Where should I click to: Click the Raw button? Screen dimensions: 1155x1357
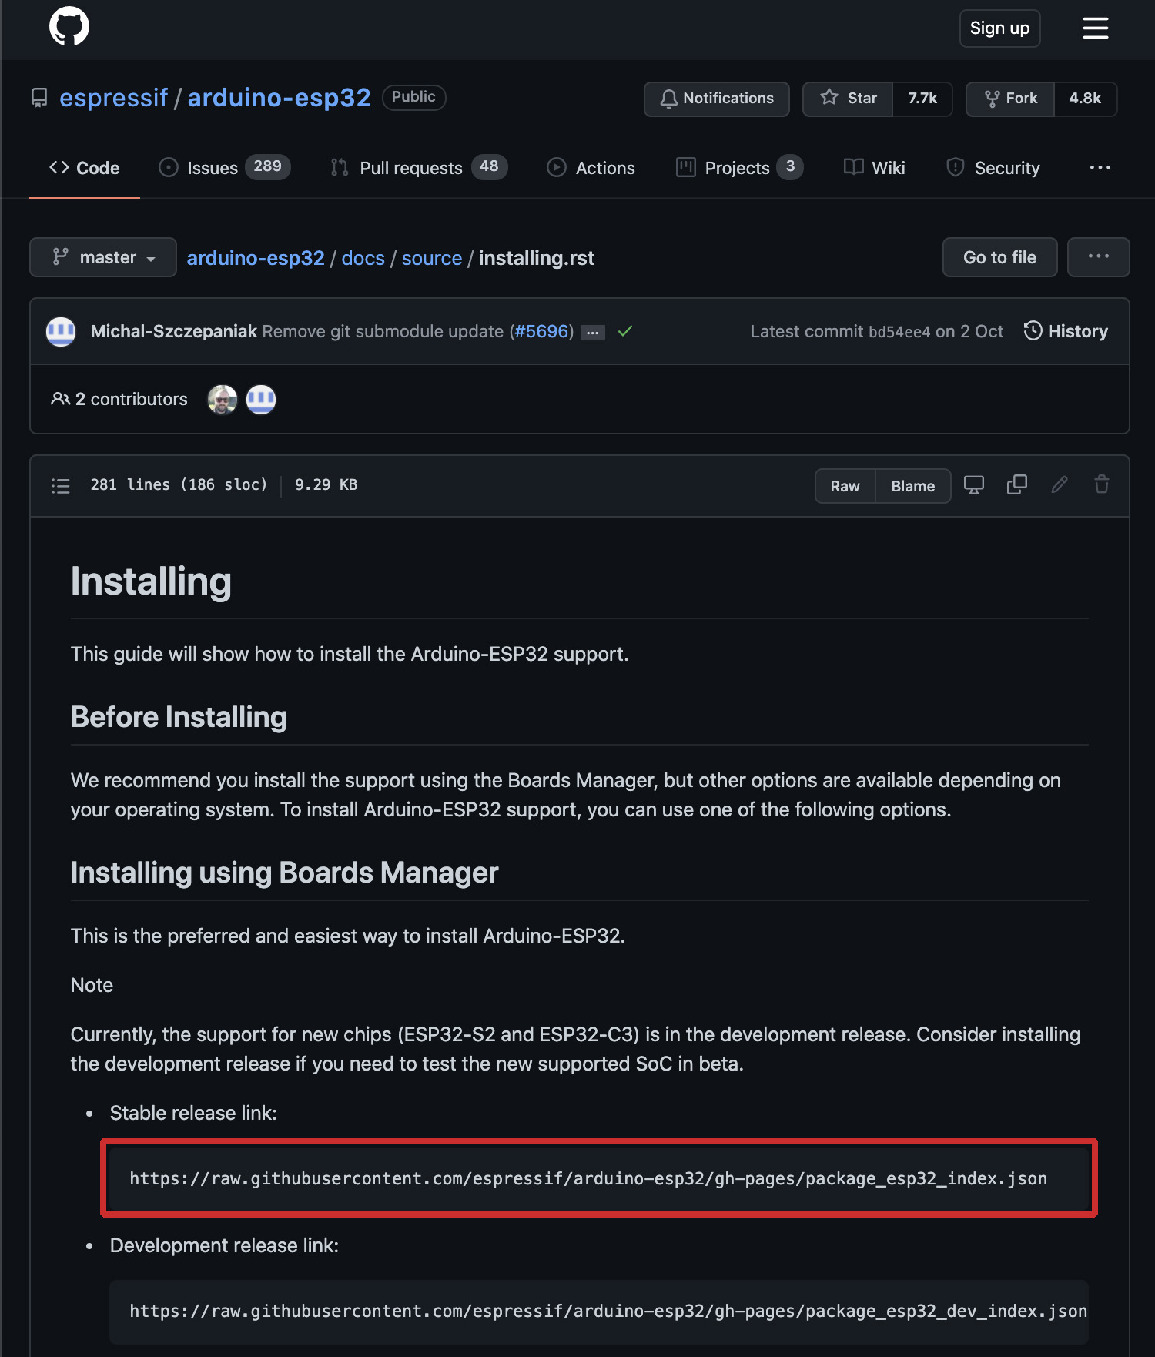(845, 486)
